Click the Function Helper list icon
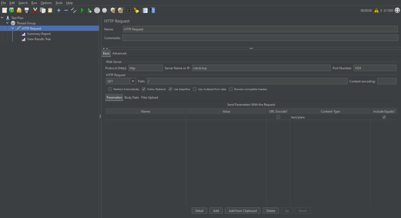Screen dimensions: 401x218 (x=145, y=11)
